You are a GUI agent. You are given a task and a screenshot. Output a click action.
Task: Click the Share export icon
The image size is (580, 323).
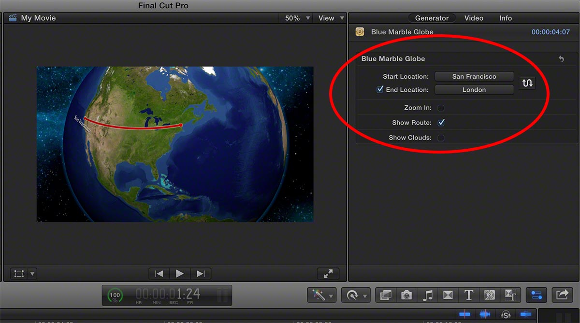coord(562,295)
